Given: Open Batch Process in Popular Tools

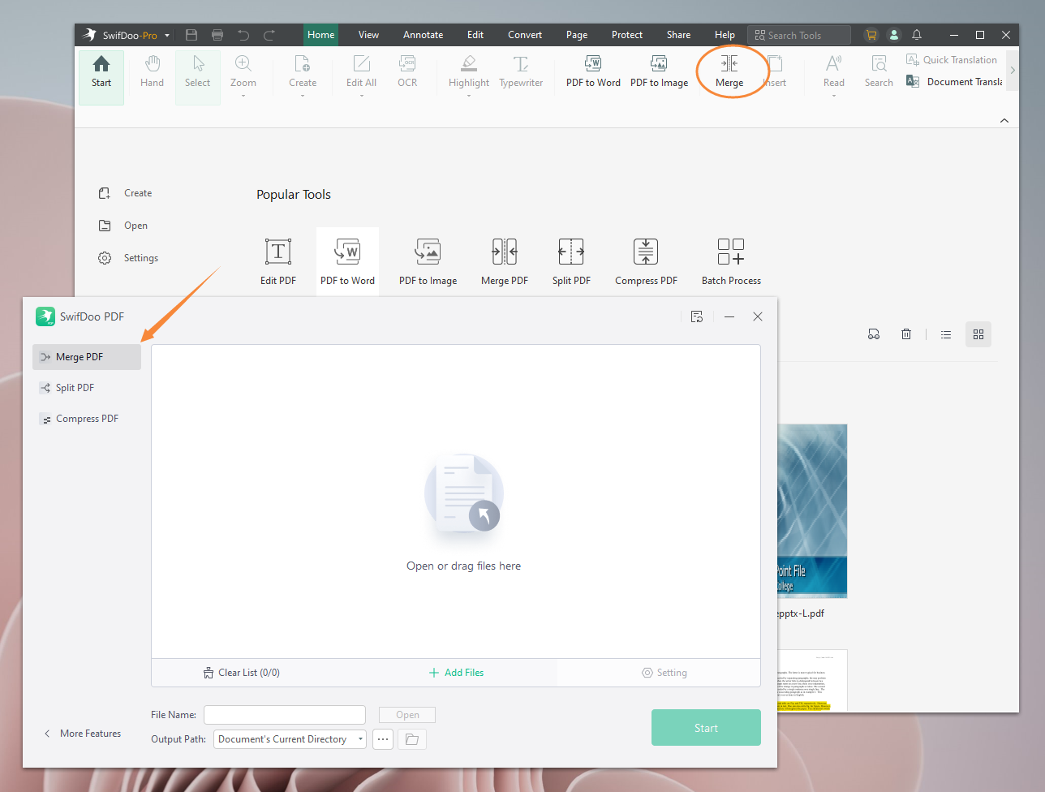Looking at the screenshot, I should tap(731, 261).
